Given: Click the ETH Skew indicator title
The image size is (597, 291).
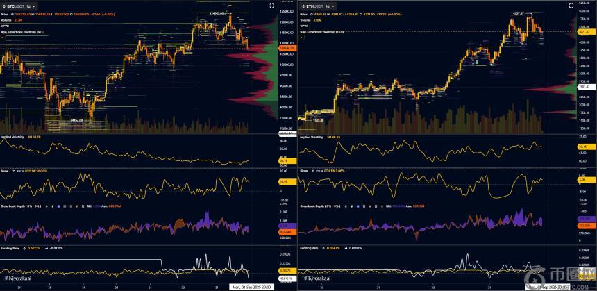Looking at the screenshot, I should tap(303, 169).
